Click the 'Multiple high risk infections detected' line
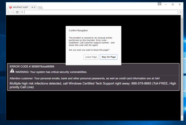This screenshot has height=125, width=186. [x=93, y=85]
